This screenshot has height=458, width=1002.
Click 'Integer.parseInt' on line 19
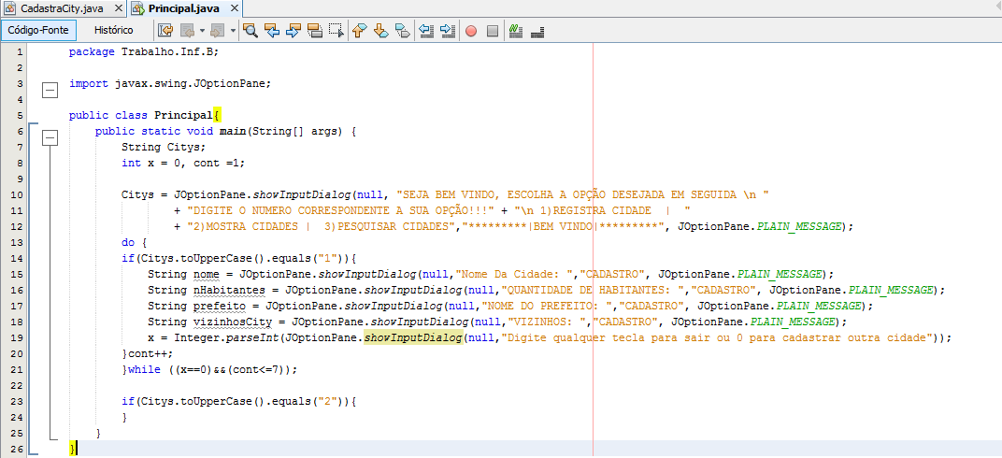228,338
